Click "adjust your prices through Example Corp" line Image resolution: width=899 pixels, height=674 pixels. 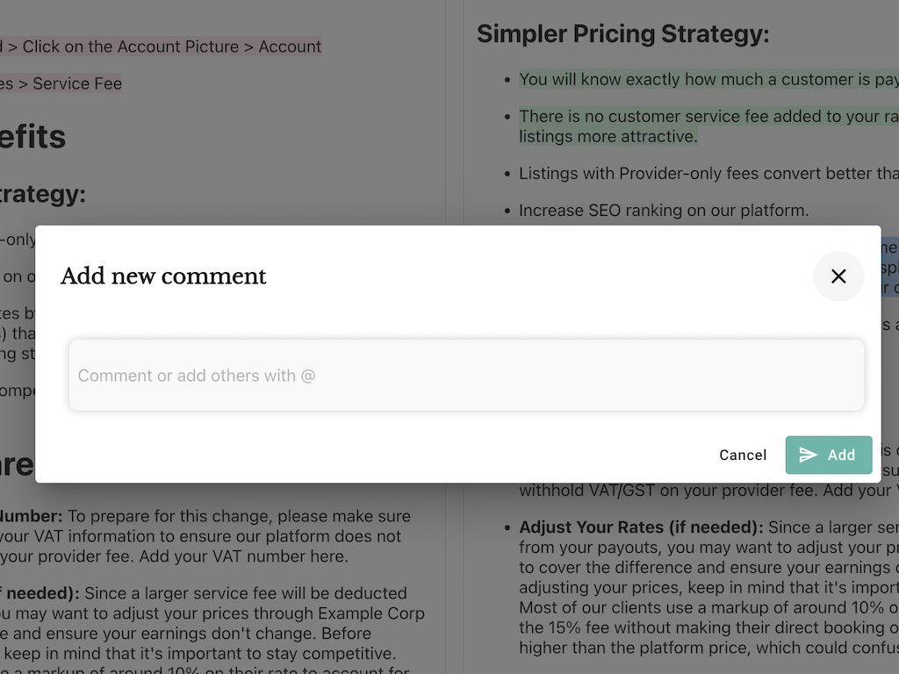pos(255,613)
